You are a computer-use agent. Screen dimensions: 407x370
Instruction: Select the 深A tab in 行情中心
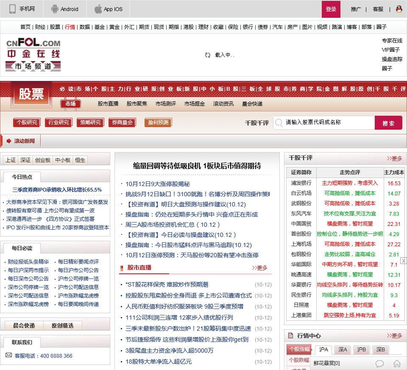pos(343,350)
